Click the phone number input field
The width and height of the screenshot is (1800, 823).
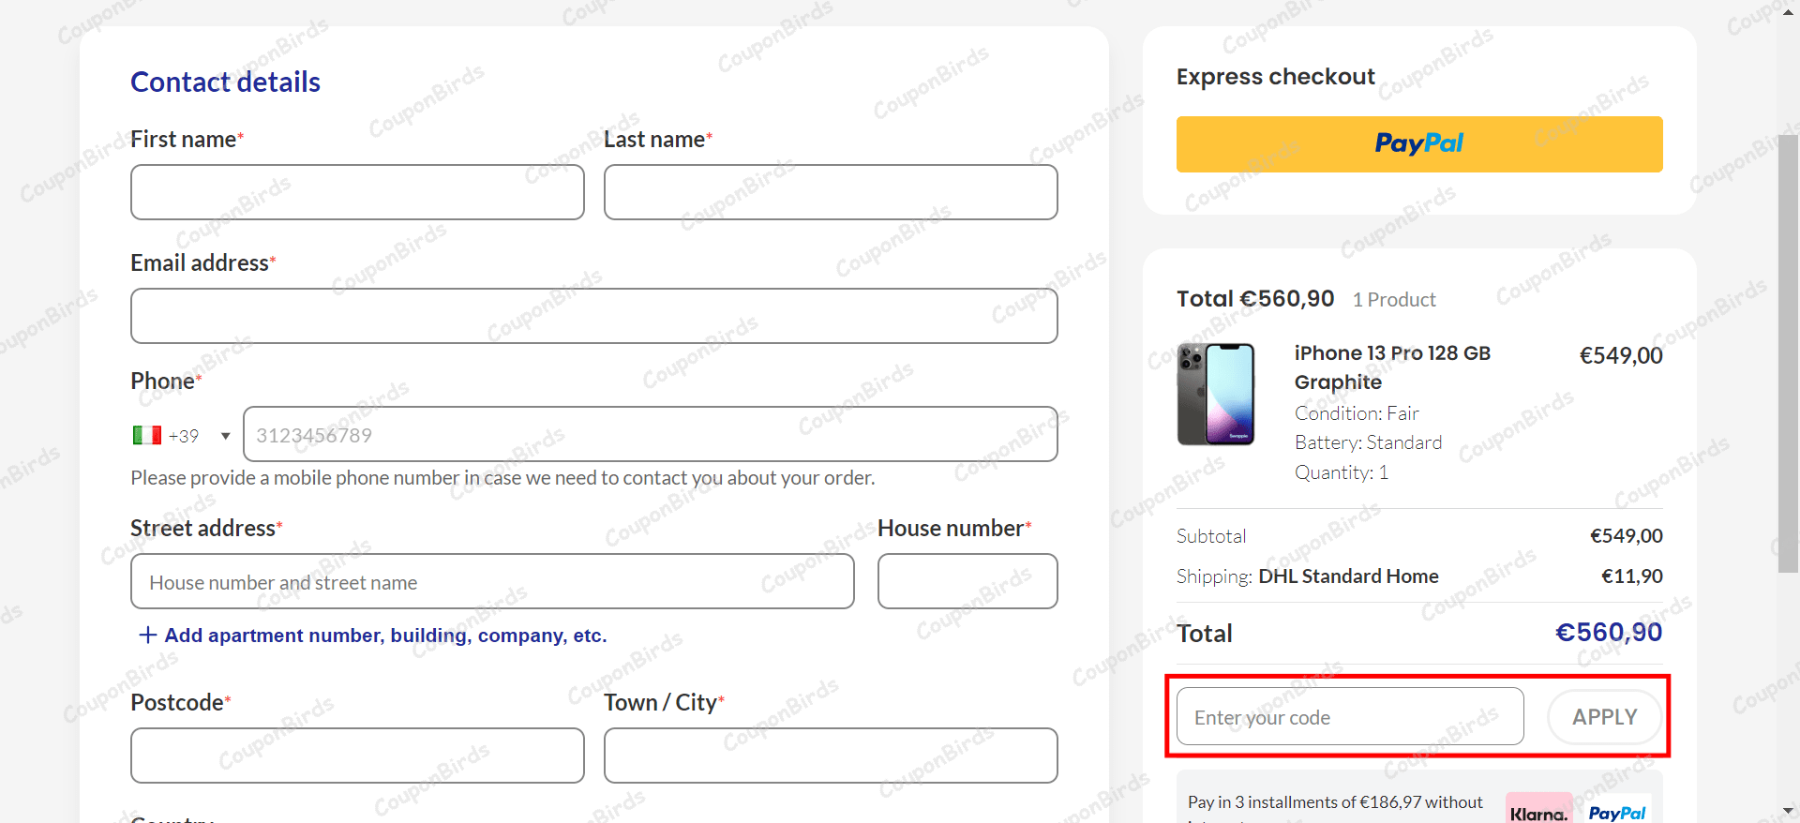coord(650,434)
